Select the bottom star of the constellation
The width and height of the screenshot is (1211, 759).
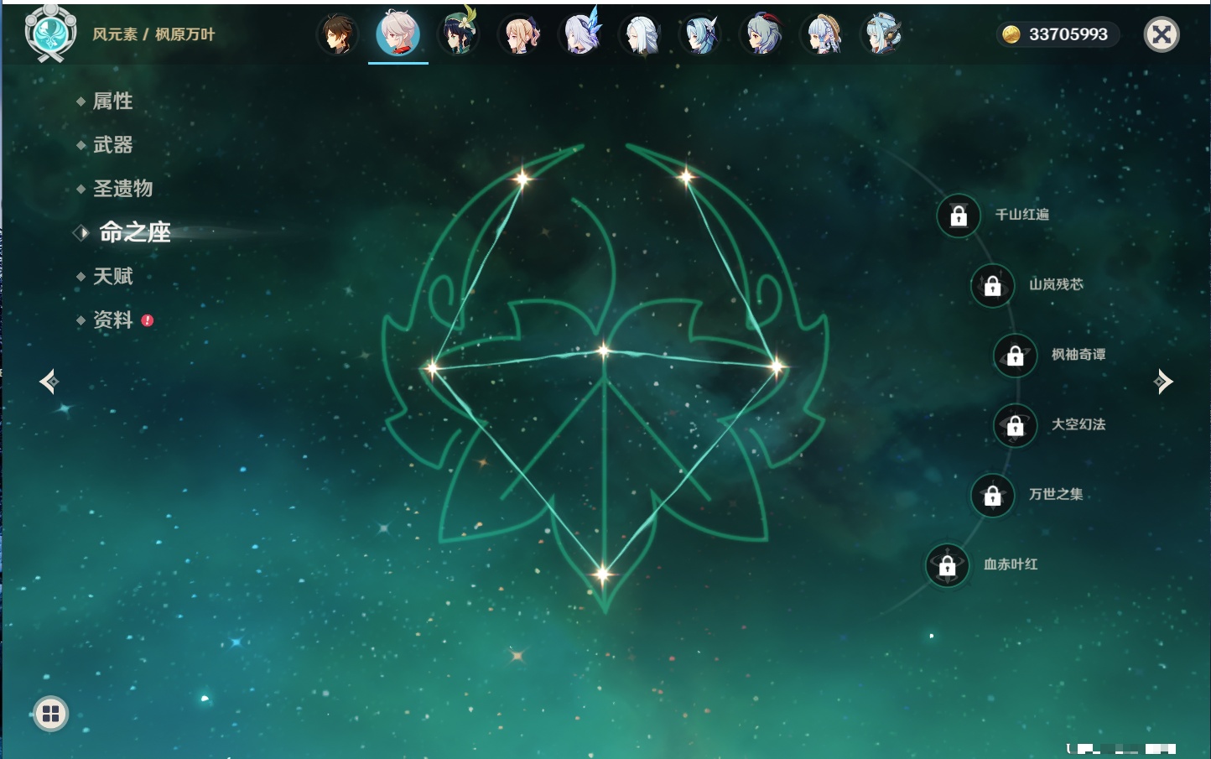click(x=602, y=574)
